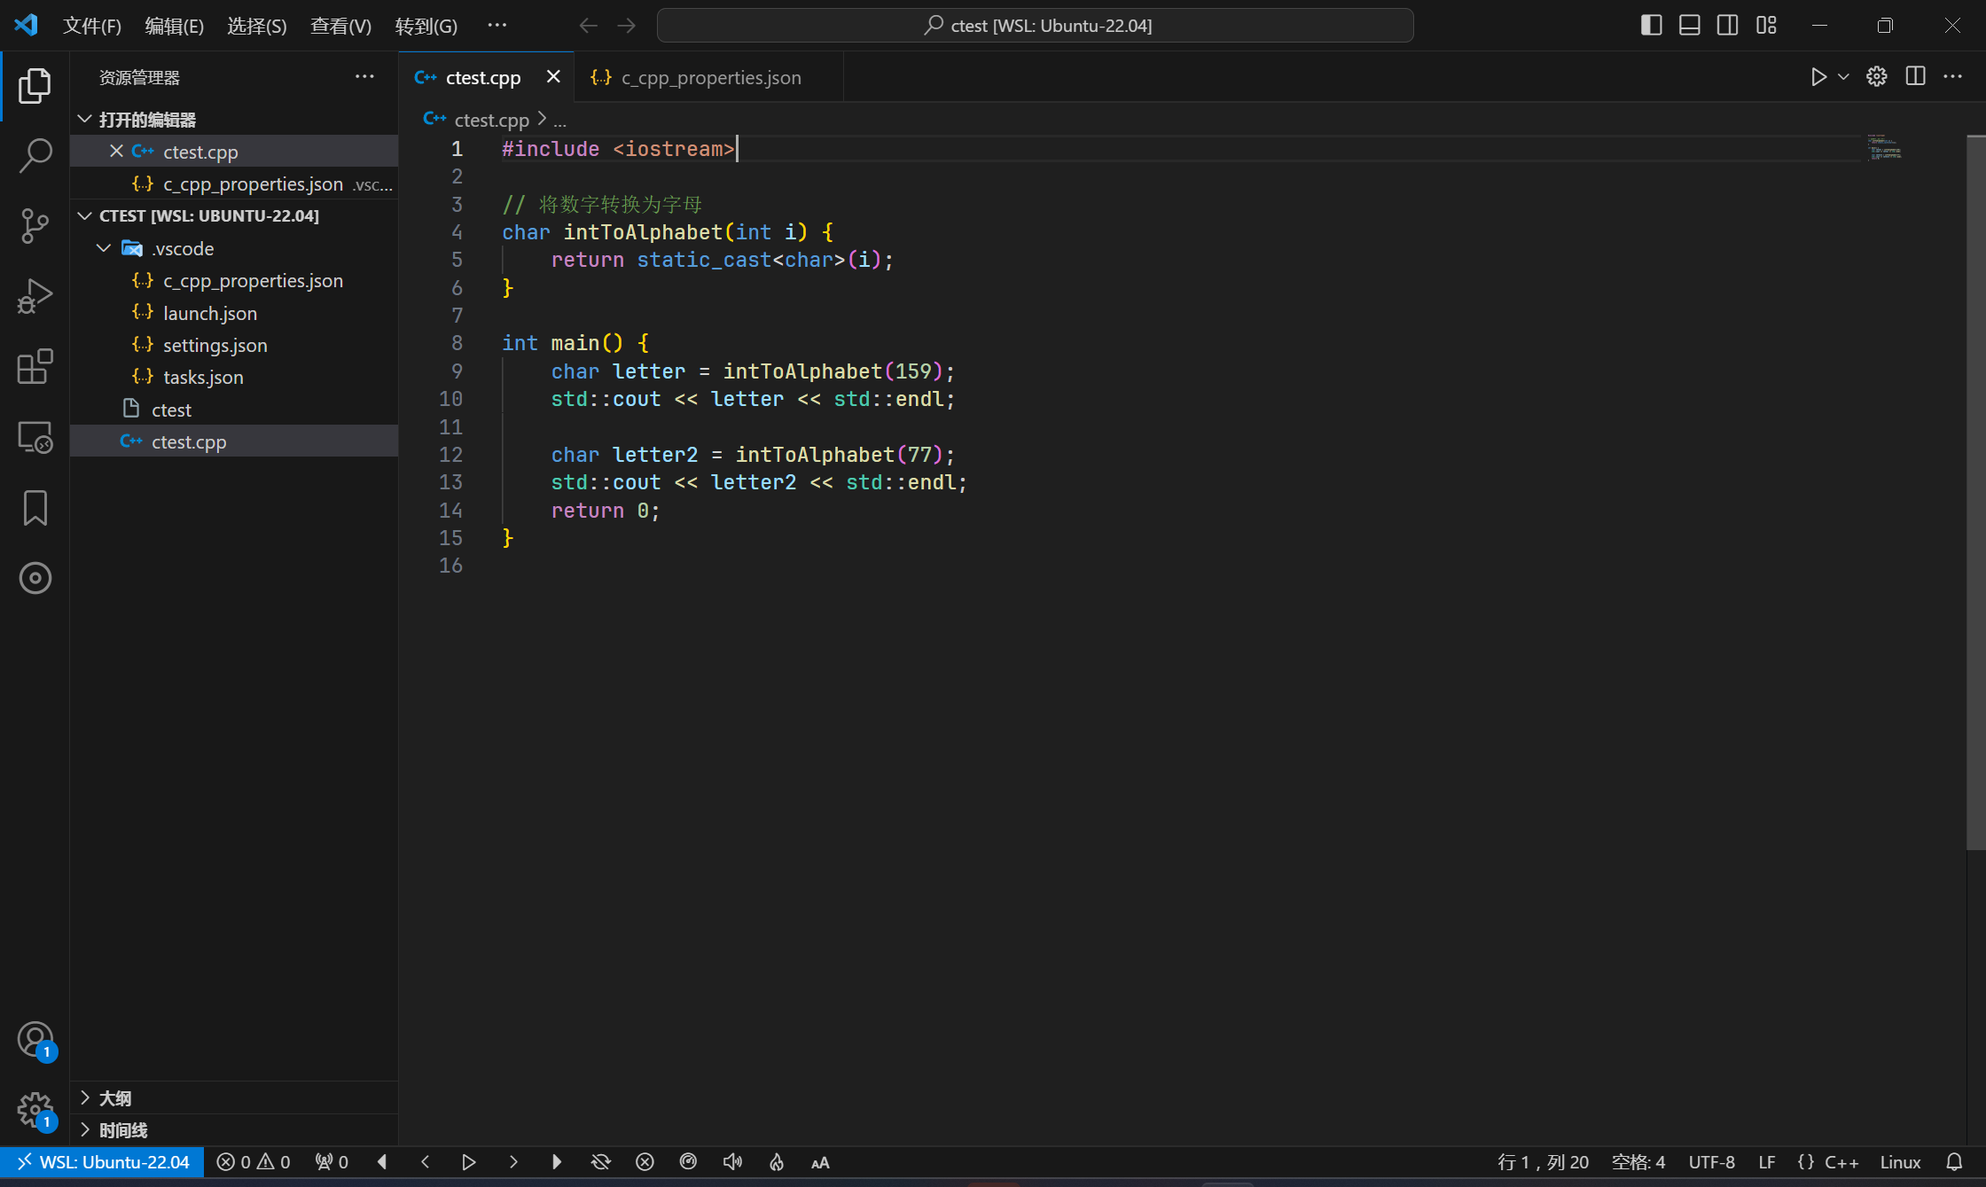
Task: Split the editor to the right
Action: coord(1915,77)
